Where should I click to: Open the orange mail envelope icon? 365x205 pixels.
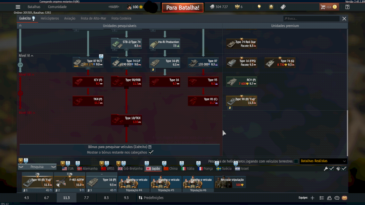344,198
